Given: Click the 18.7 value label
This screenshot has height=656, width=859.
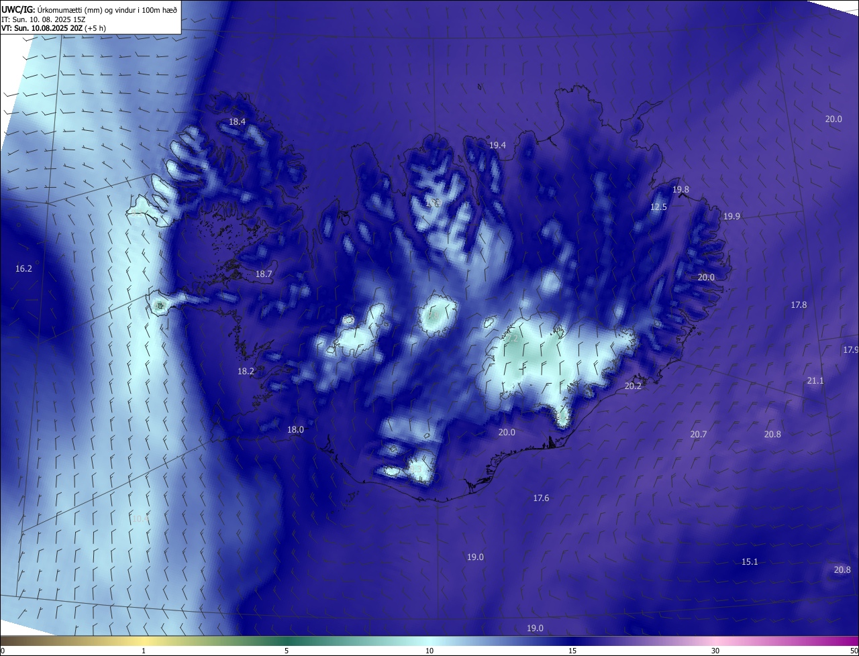Looking at the screenshot, I should (264, 274).
